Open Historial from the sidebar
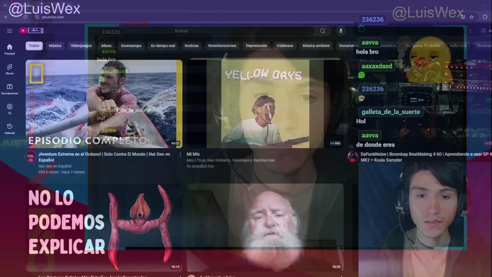This screenshot has height=277, width=492. coord(10,129)
